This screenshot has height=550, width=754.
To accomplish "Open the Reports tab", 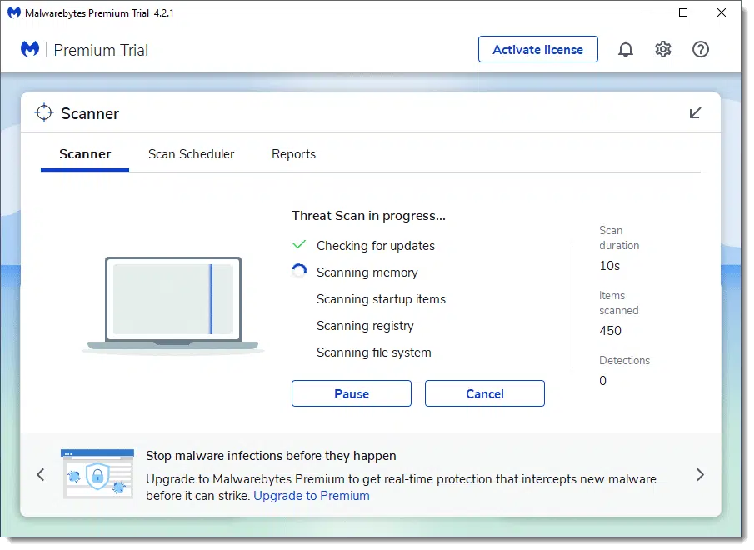I will pyautogui.click(x=294, y=154).
